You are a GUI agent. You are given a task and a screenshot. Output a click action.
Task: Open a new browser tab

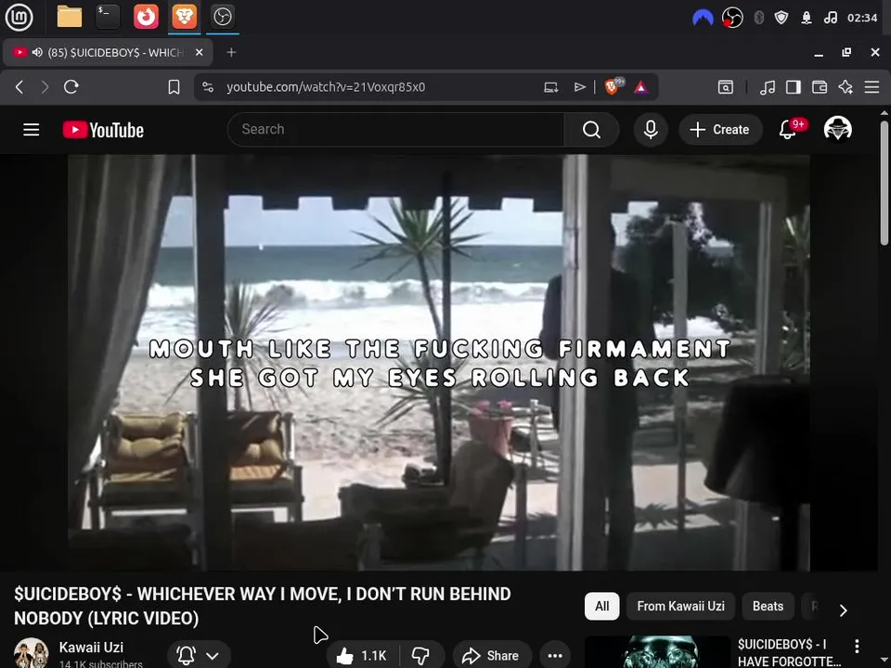click(x=231, y=52)
